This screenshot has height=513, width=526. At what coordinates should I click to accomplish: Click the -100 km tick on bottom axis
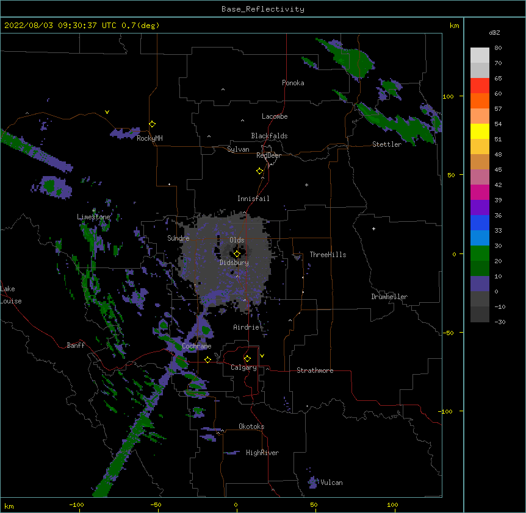(76, 504)
